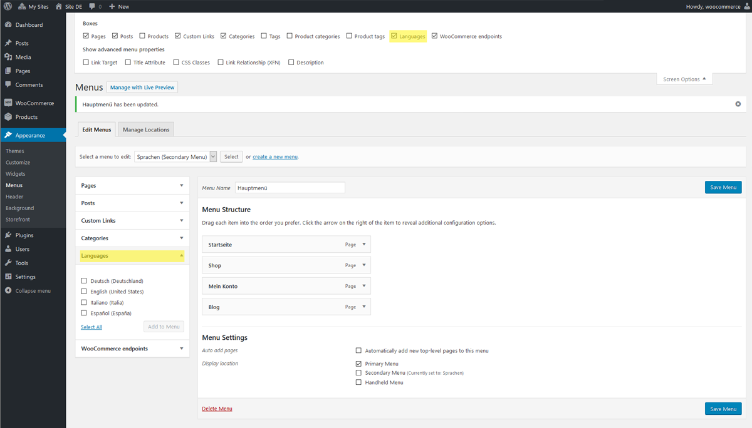This screenshot has height=428, width=752.
Task: Uncheck the Pages box in Screen Options
Action: tap(86, 36)
